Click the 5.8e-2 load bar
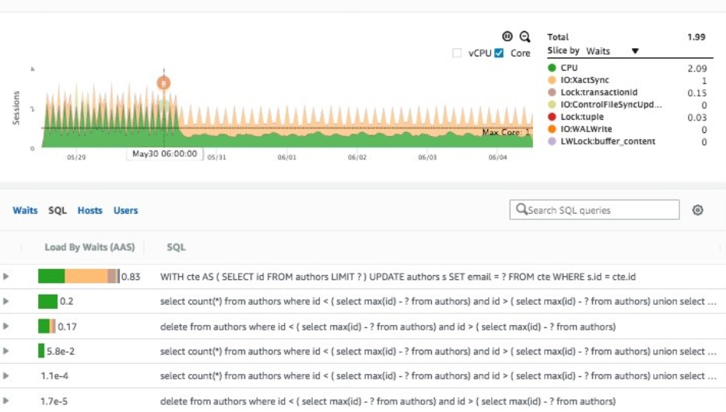 pyautogui.click(x=41, y=351)
